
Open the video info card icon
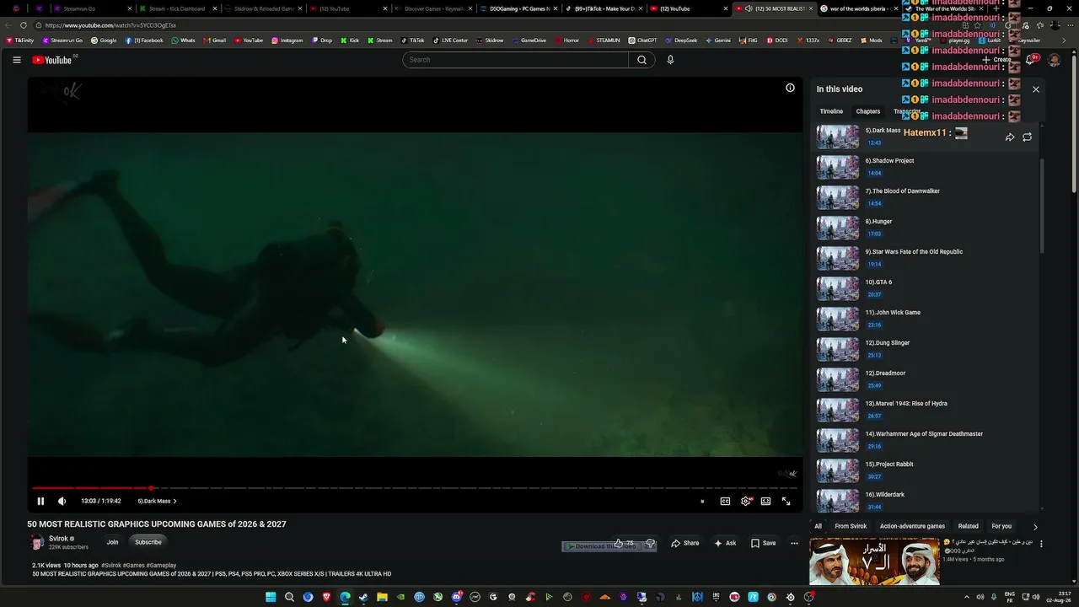[790, 88]
